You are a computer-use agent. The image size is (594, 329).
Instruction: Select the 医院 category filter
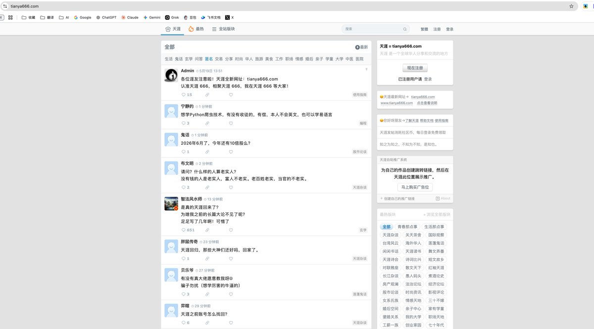(359, 59)
